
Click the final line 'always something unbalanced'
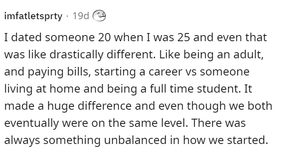click(136, 140)
